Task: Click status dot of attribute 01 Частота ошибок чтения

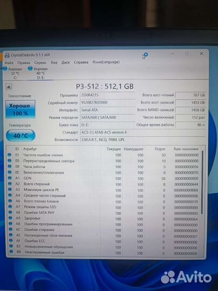Action: pyautogui.click(x=10, y=155)
